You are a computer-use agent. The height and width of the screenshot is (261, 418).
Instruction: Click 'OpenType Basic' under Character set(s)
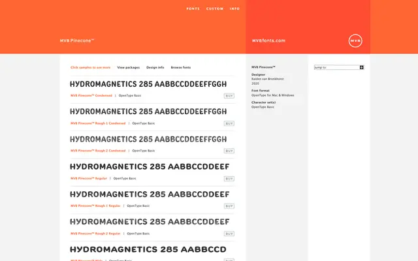263,107
